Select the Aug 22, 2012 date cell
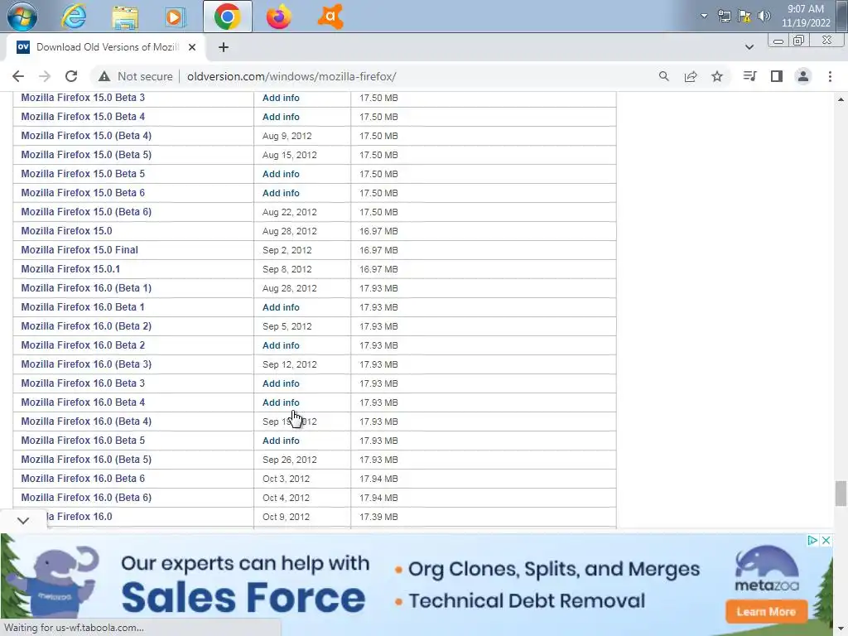This screenshot has width=848, height=636. pos(289,212)
